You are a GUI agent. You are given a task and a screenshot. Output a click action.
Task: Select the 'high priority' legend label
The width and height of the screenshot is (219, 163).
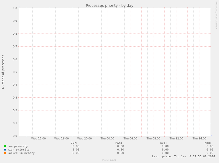[18, 150]
